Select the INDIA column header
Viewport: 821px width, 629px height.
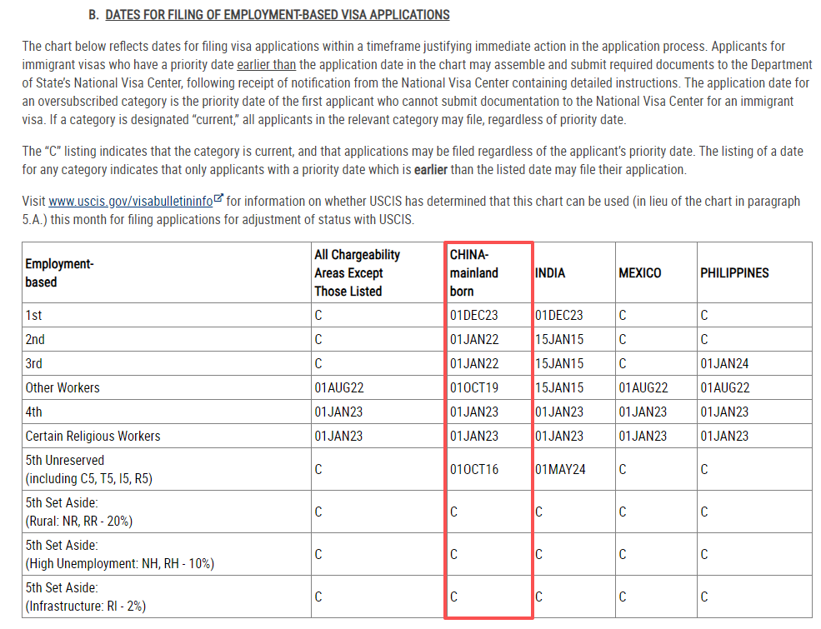[x=550, y=273]
